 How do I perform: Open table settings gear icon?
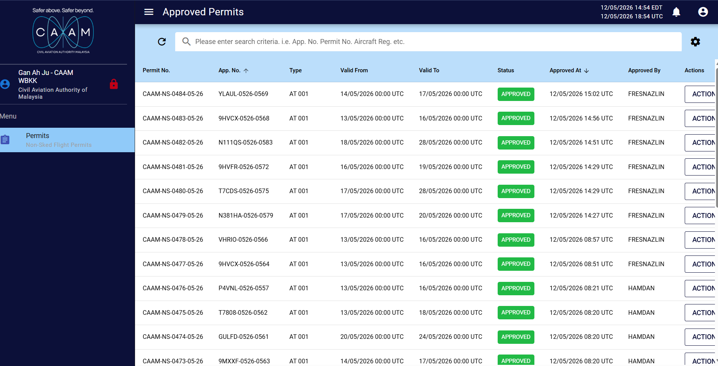(x=695, y=42)
